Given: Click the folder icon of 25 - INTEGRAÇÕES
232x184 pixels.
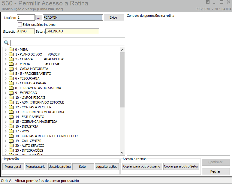Looking at the screenshot, I should (11, 150).
